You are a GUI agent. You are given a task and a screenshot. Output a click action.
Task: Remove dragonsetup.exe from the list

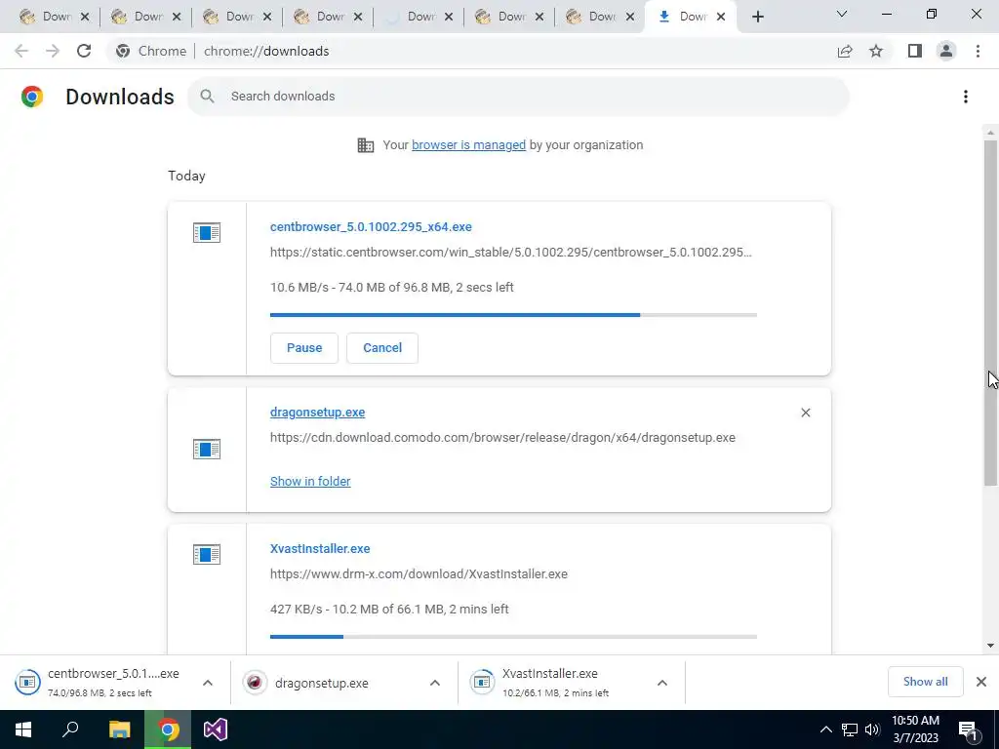(x=805, y=413)
